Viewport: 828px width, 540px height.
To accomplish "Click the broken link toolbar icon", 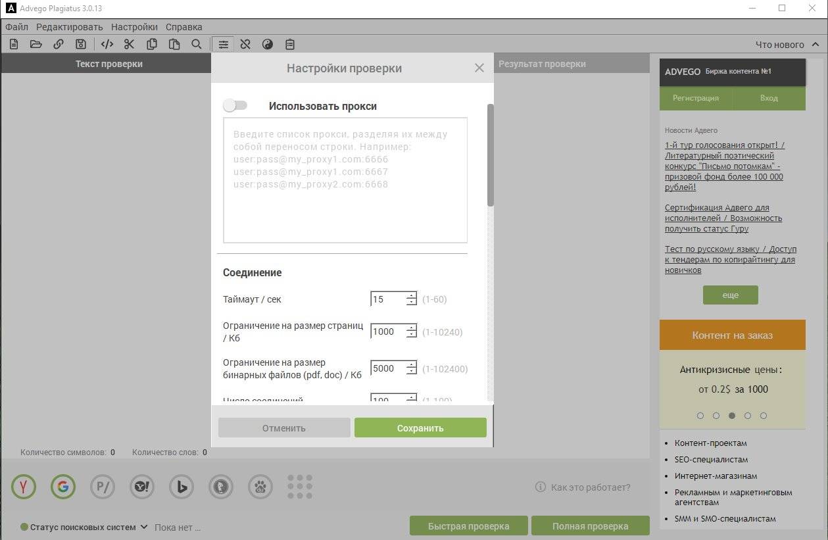I will [x=245, y=44].
